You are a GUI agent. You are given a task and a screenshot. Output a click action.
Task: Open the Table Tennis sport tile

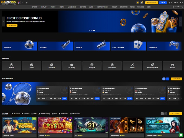[x=112, y=66]
